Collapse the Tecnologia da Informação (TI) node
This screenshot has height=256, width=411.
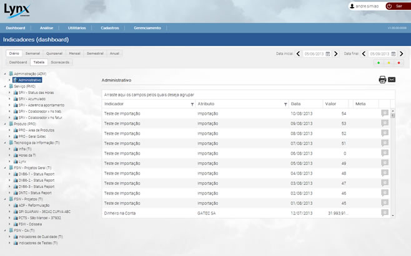point(5,143)
